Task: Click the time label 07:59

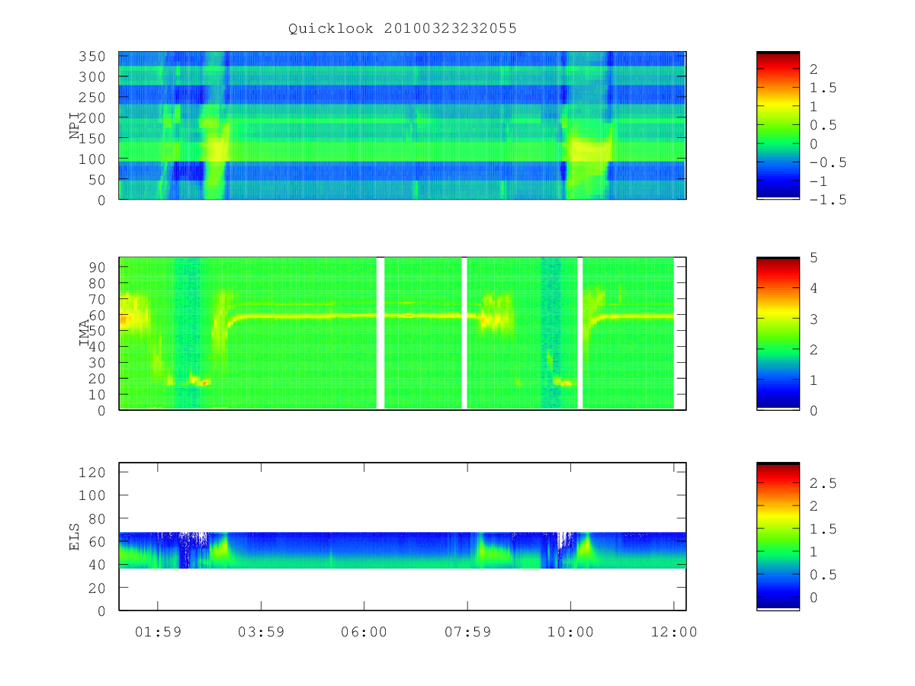Action: (x=467, y=632)
